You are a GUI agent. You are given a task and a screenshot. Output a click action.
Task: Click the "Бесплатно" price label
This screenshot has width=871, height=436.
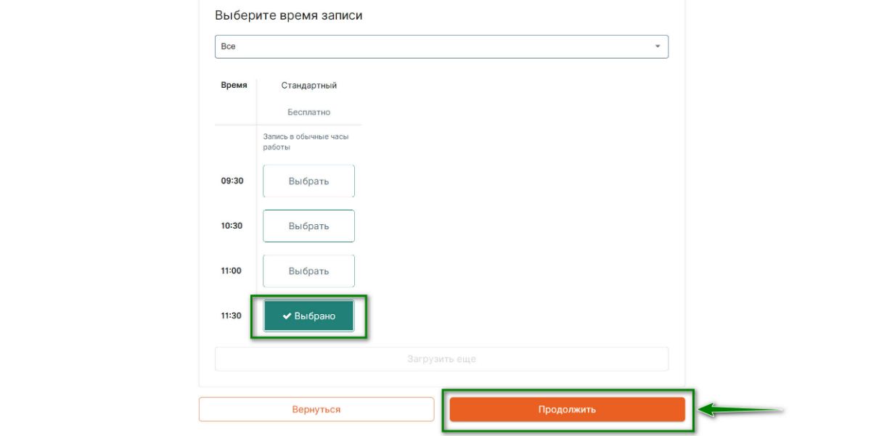pos(308,112)
